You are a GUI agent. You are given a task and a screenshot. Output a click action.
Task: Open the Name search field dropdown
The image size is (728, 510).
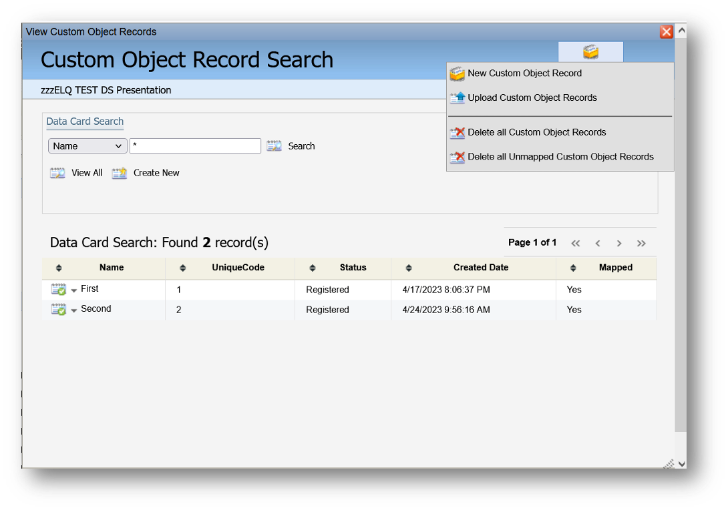coord(87,146)
